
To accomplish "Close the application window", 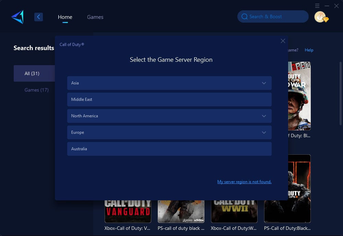I will tap(336, 6).
